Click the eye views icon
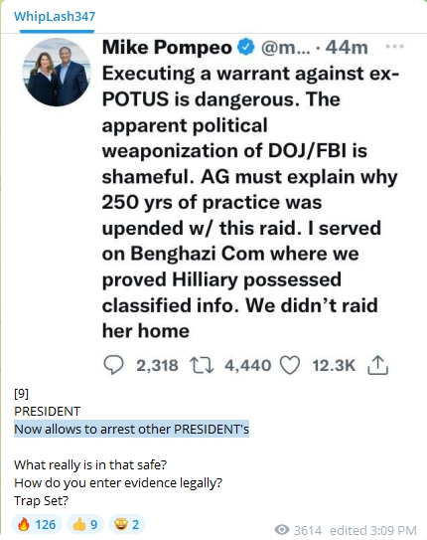The height and width of the screenshot is (540, 427). 282,529
